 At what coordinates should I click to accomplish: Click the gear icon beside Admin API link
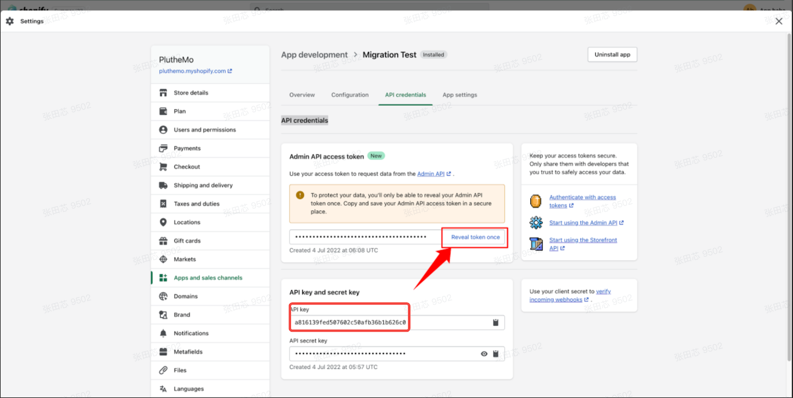click(x=536, y=223)
